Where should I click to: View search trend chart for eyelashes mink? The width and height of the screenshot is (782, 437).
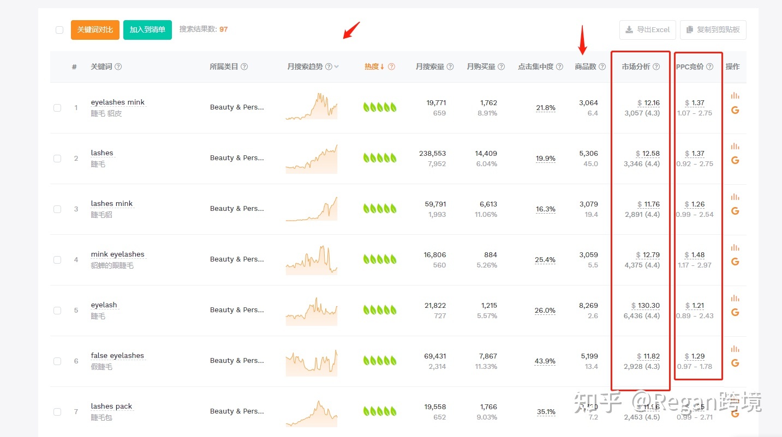[311, 106]
